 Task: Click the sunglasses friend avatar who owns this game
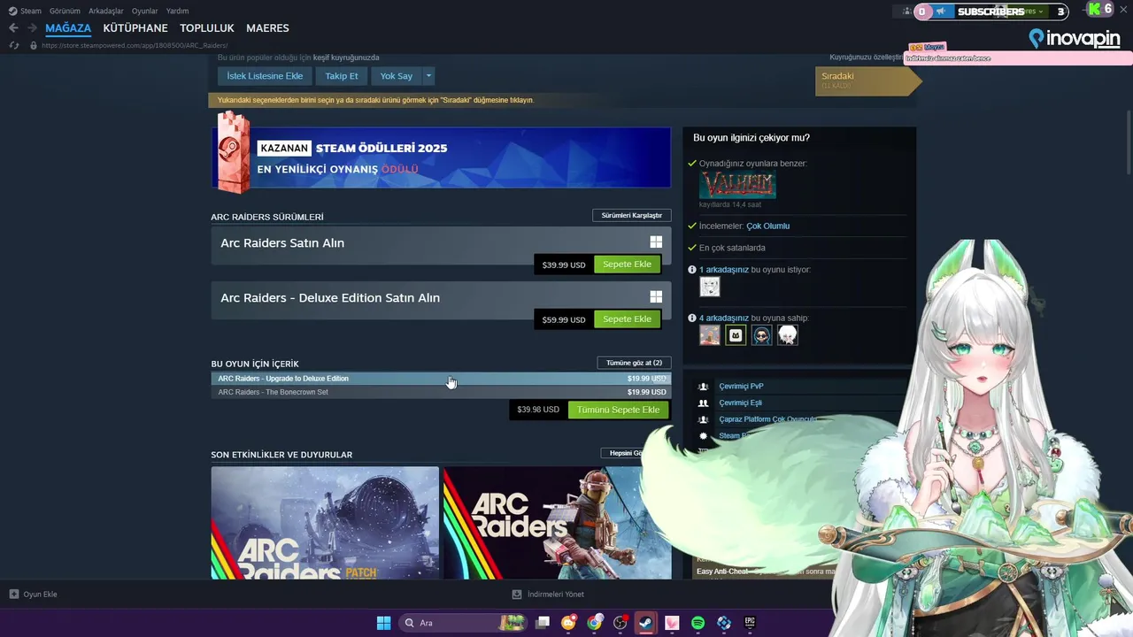(761, 334)
